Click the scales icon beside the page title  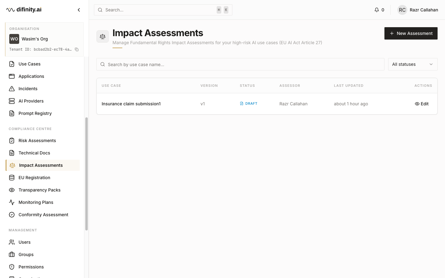tap(103, 36)
